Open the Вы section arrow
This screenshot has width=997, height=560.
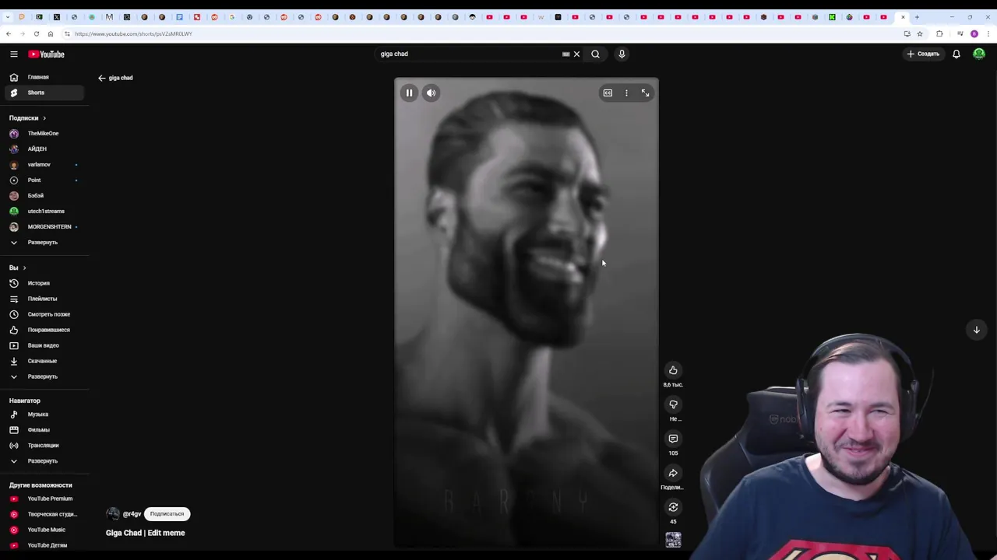pyautogui.click(x=24, y=268)
